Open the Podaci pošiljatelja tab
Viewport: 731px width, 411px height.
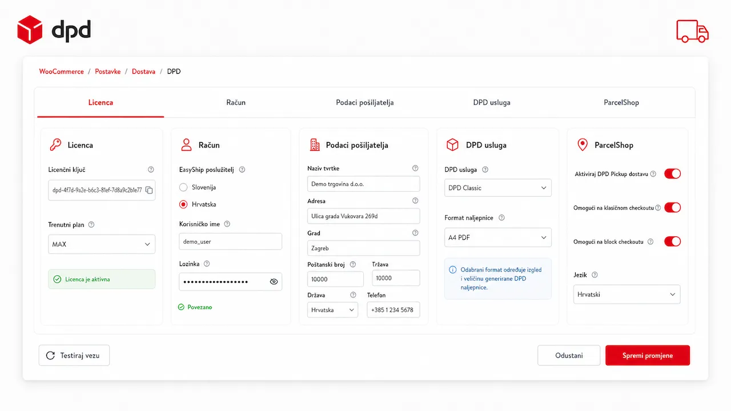(x=365, y=103)
